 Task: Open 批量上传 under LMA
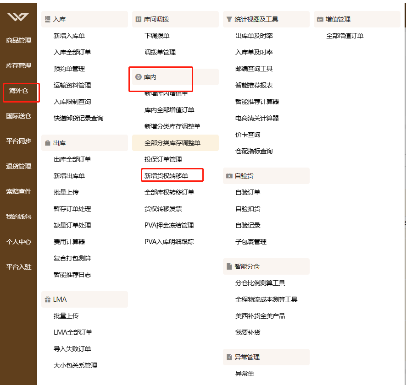click(x=66, y=316)
